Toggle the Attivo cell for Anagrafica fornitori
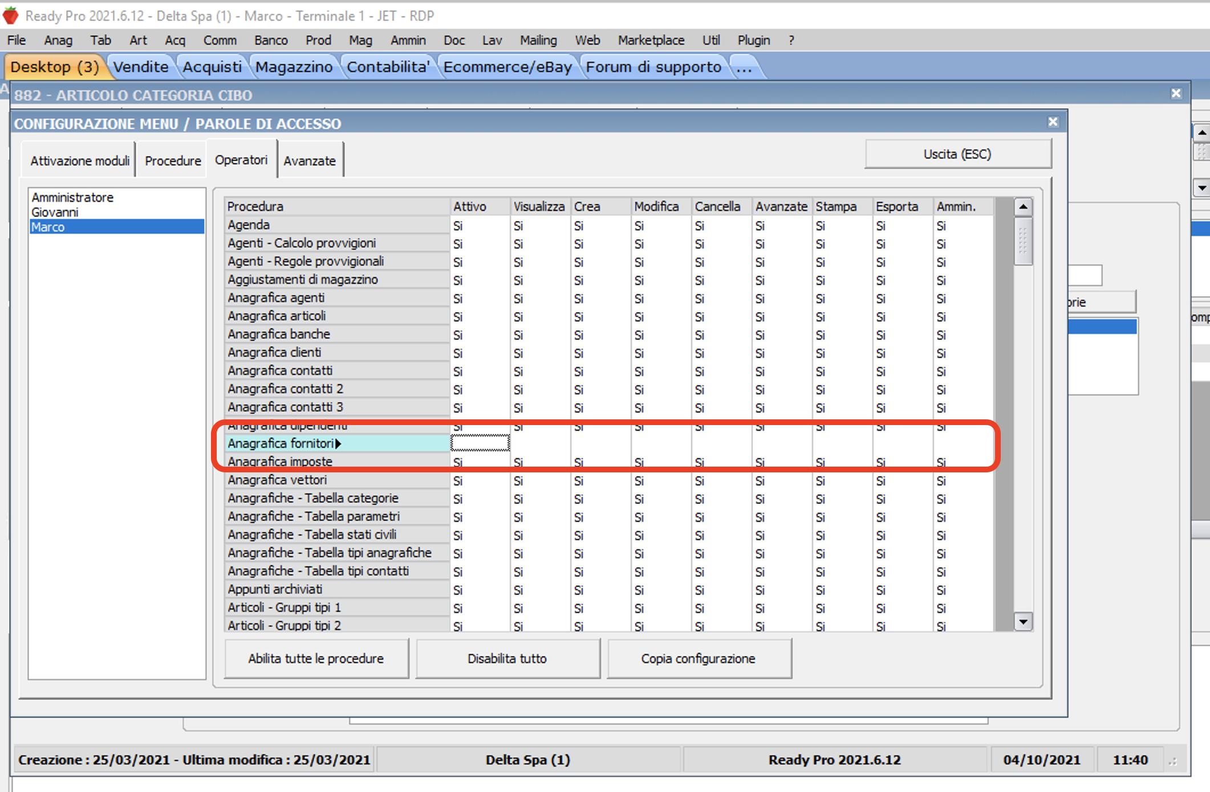Viewport: 1210px width, 792px height. (x=480, y=443)
